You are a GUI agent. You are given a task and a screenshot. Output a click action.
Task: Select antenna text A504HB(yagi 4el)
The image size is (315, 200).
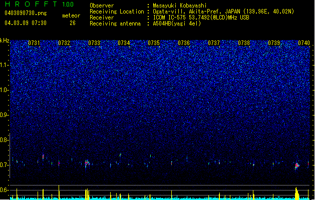click(x=177, y=23)
